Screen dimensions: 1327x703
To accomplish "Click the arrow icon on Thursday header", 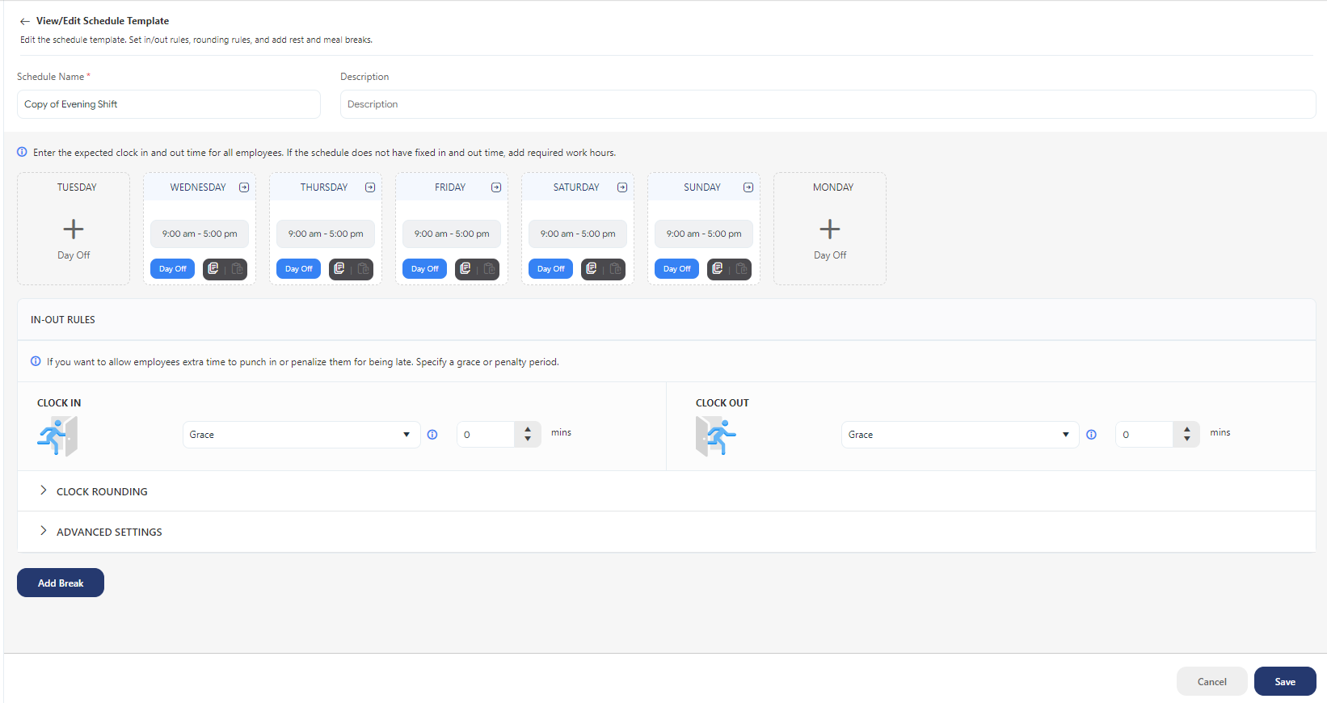I will tap(370, 187).
